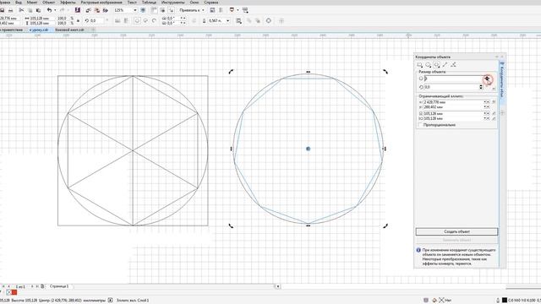541x304 pixels.
Task: Open the Window menu
Action: [x=194, y=2]
